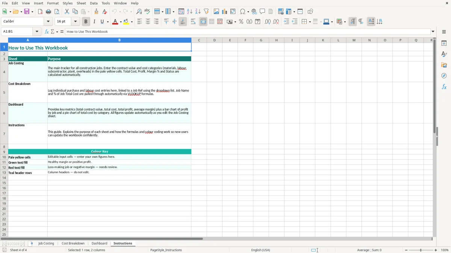The height and width of the screenshot is (253, 451).
Task: Open the Function Wizard fx icon
Action: point(47,31)
